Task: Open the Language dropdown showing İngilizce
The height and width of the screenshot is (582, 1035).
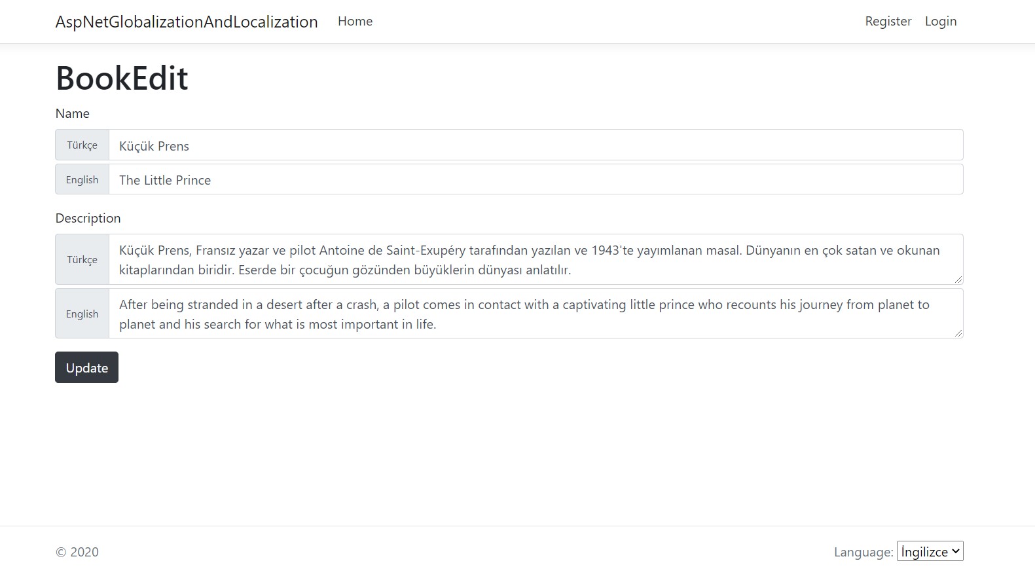Action: pos(930,551)
